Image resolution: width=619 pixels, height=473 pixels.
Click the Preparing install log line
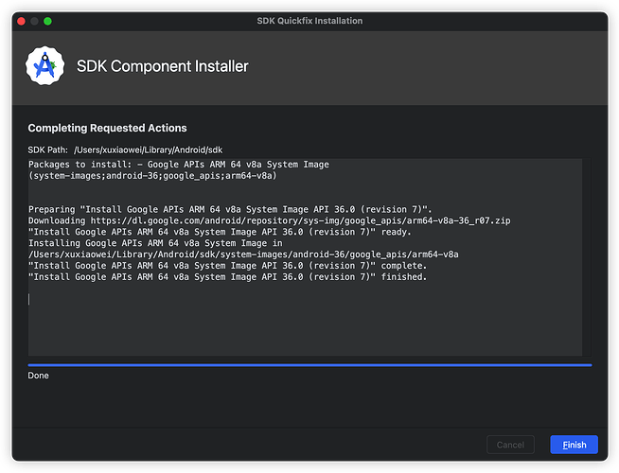click(230, 209)
